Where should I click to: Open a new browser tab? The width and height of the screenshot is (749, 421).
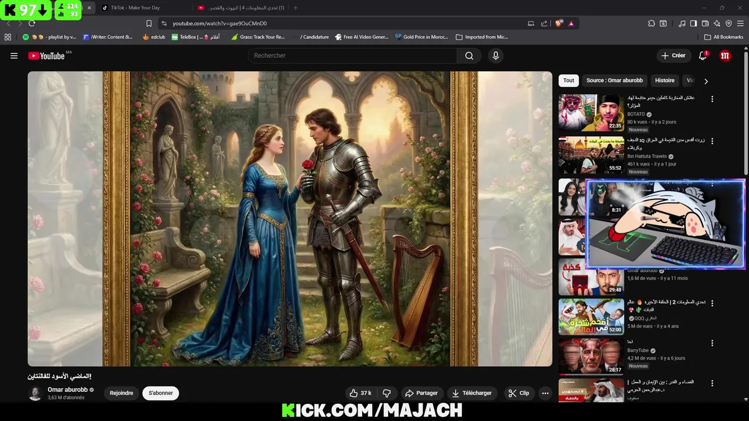[x=296, y=8]
